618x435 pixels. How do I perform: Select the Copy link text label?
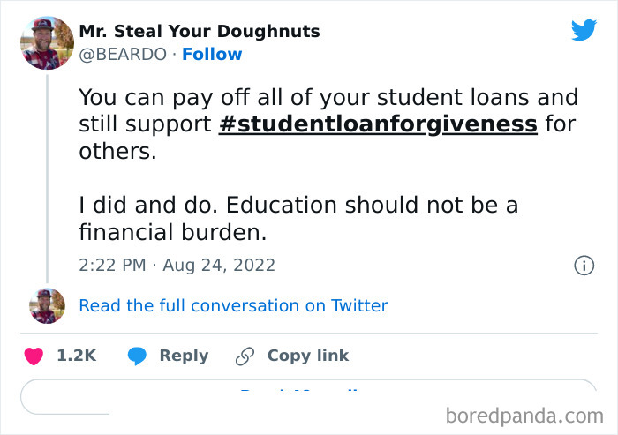308,356
